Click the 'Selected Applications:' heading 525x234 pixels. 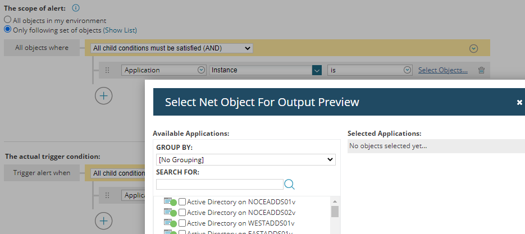tap(385, 133)
